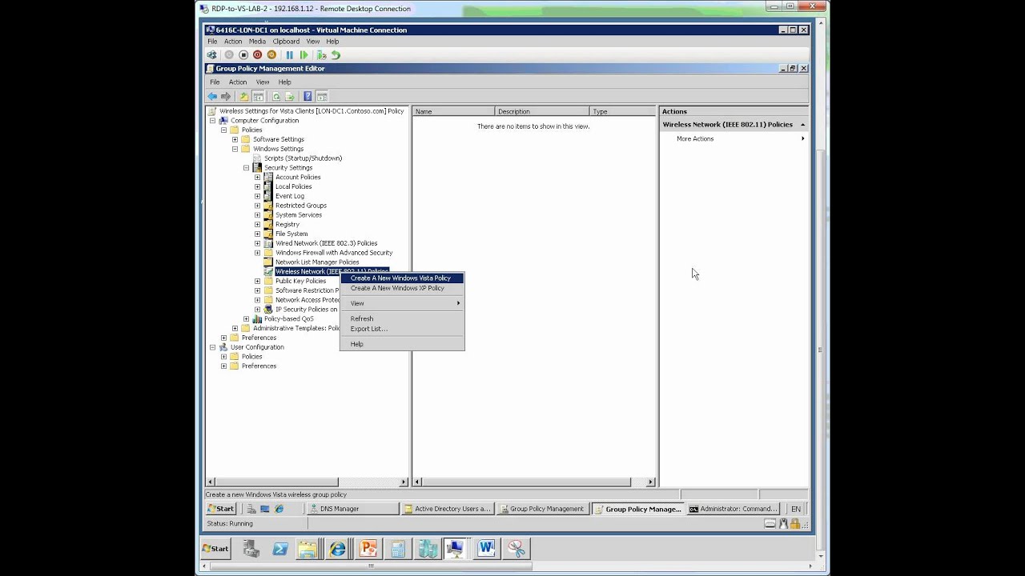
Task: Click Start button inside the virtual machine
Action: 221,509
